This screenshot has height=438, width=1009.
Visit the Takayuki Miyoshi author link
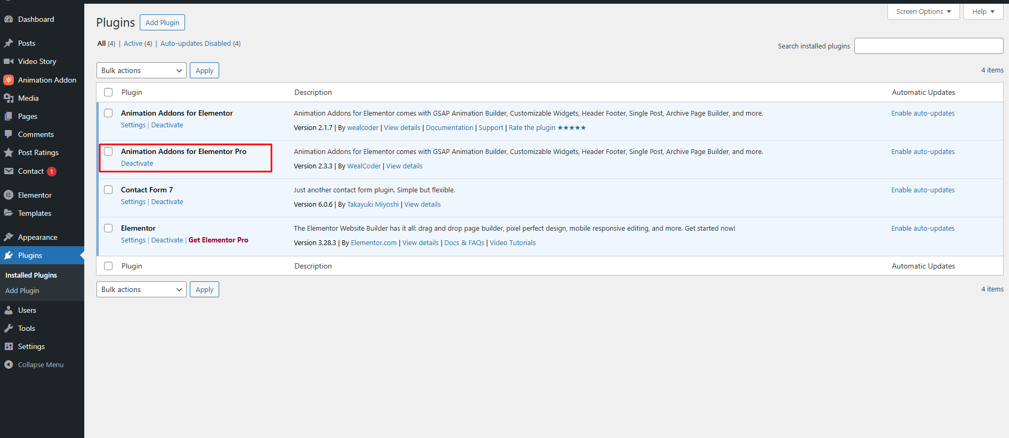click(x=373, y=205)
